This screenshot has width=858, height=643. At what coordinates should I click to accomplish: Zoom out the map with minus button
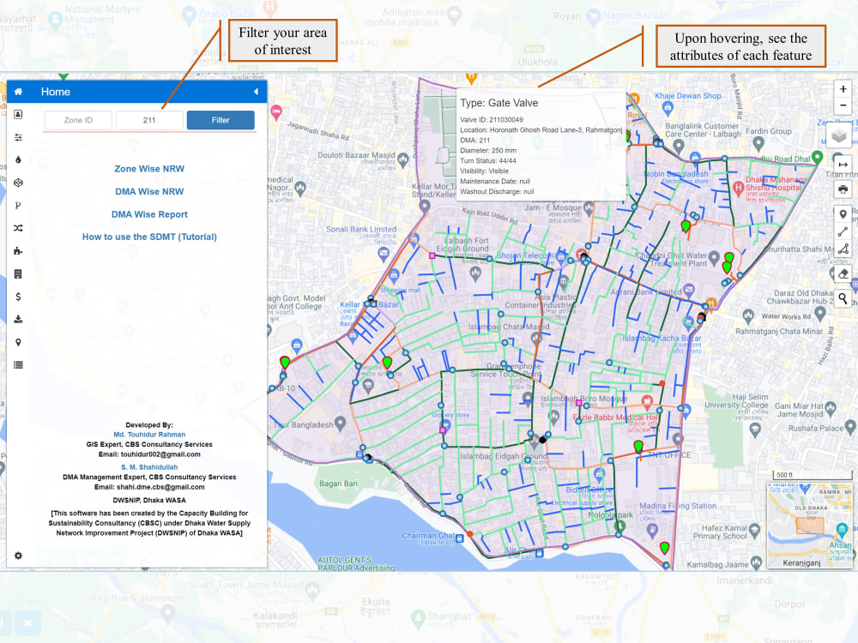[843, 105]
